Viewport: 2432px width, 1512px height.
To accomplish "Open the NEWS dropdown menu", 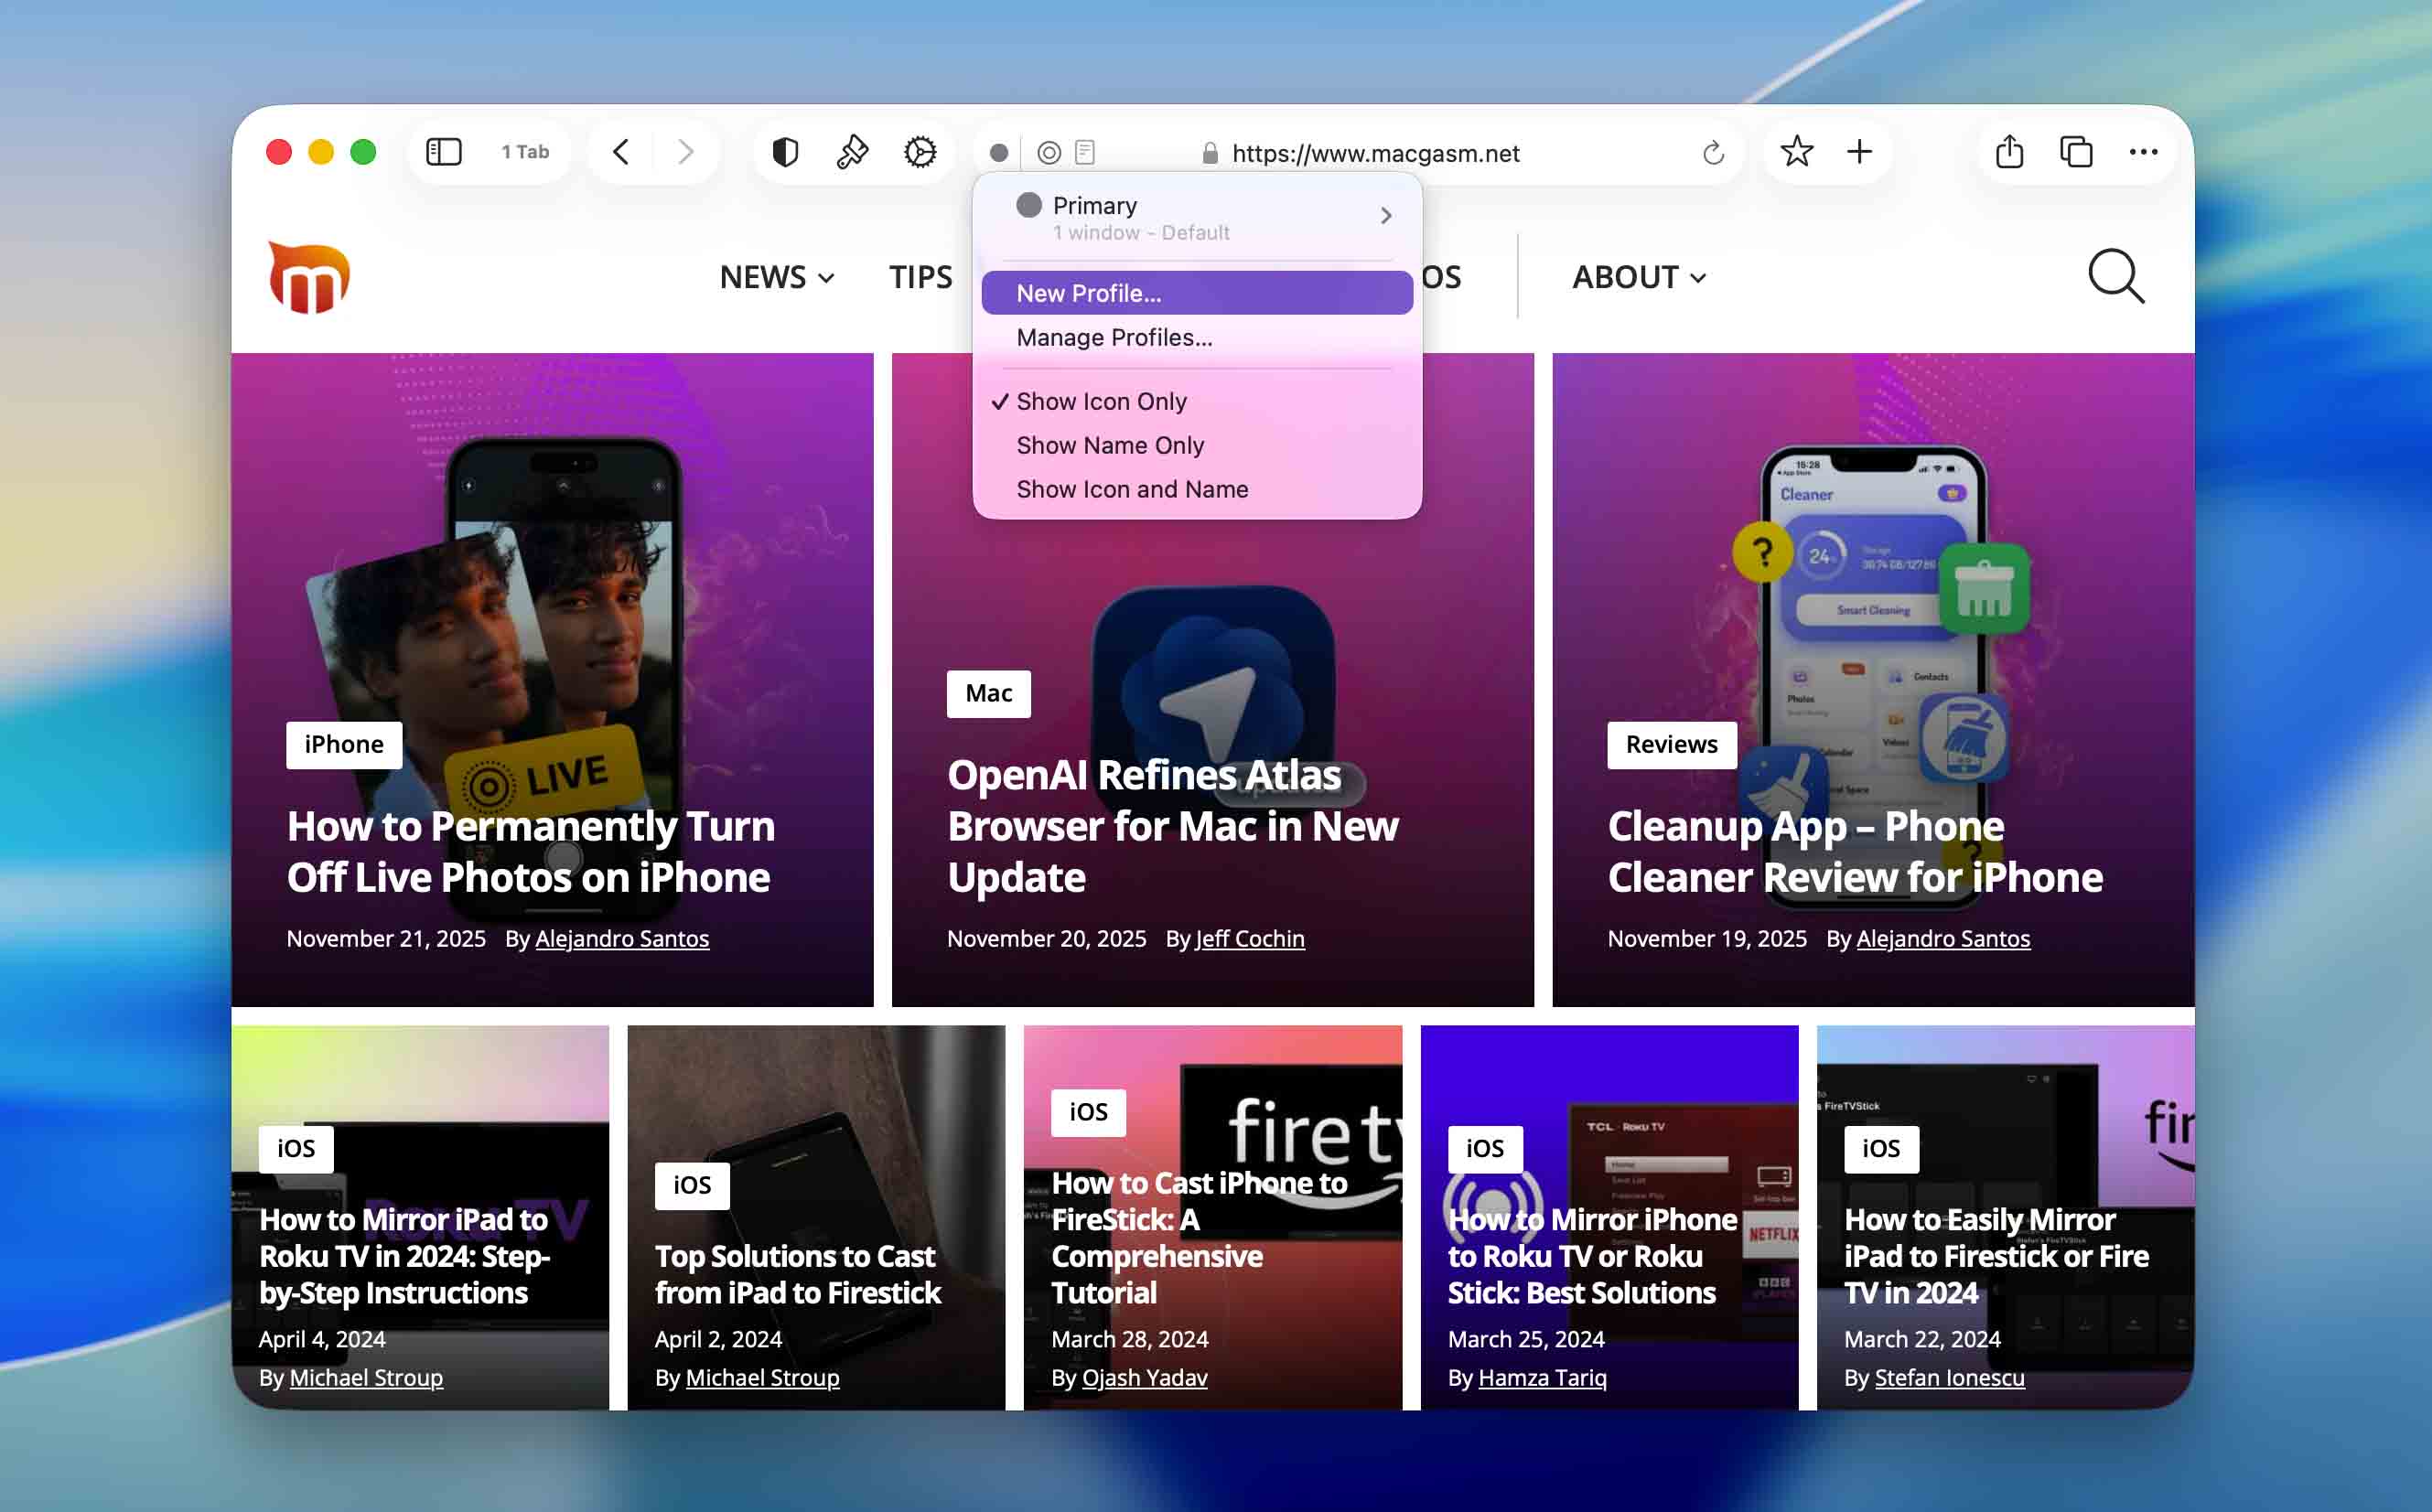I will click(x=776, y=277).
